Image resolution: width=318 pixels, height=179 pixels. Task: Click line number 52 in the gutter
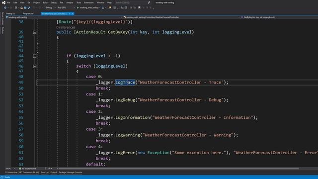[x=21, y=100]
